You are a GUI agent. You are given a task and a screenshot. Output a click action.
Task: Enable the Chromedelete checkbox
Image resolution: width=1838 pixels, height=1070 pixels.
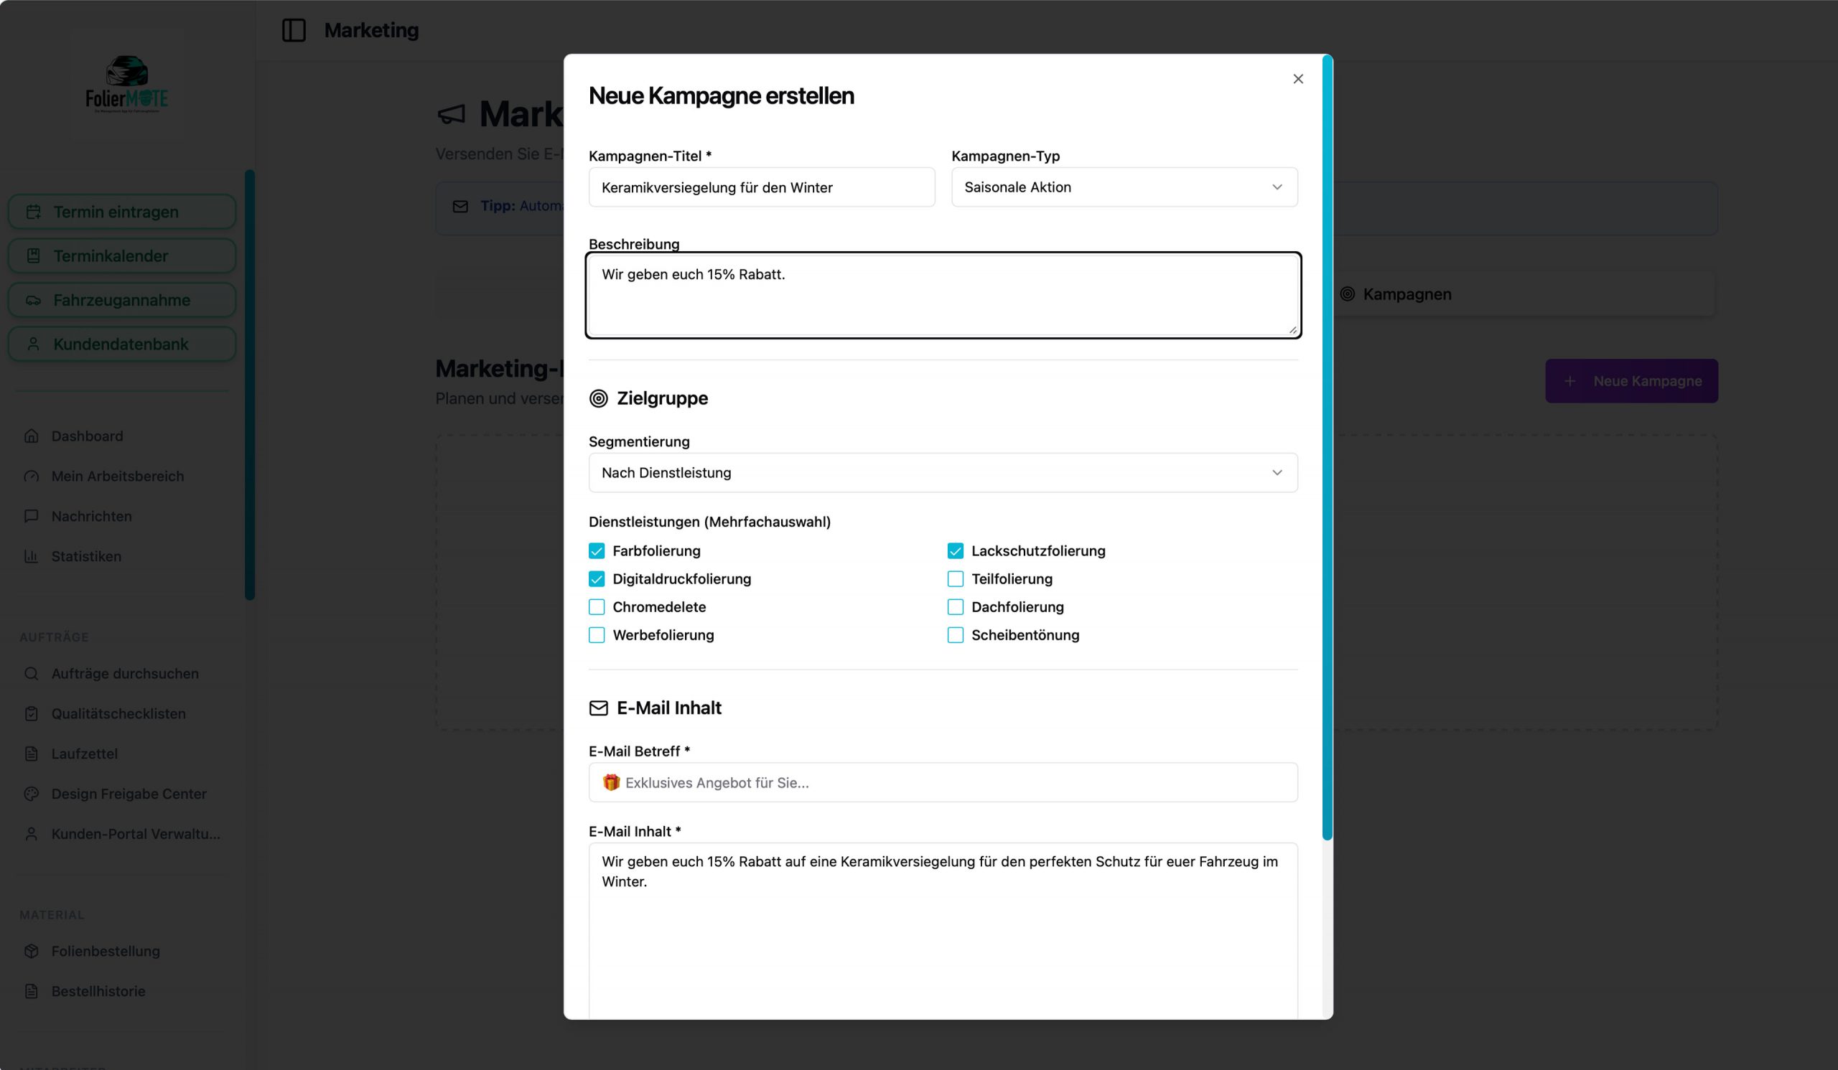point(597,607)
